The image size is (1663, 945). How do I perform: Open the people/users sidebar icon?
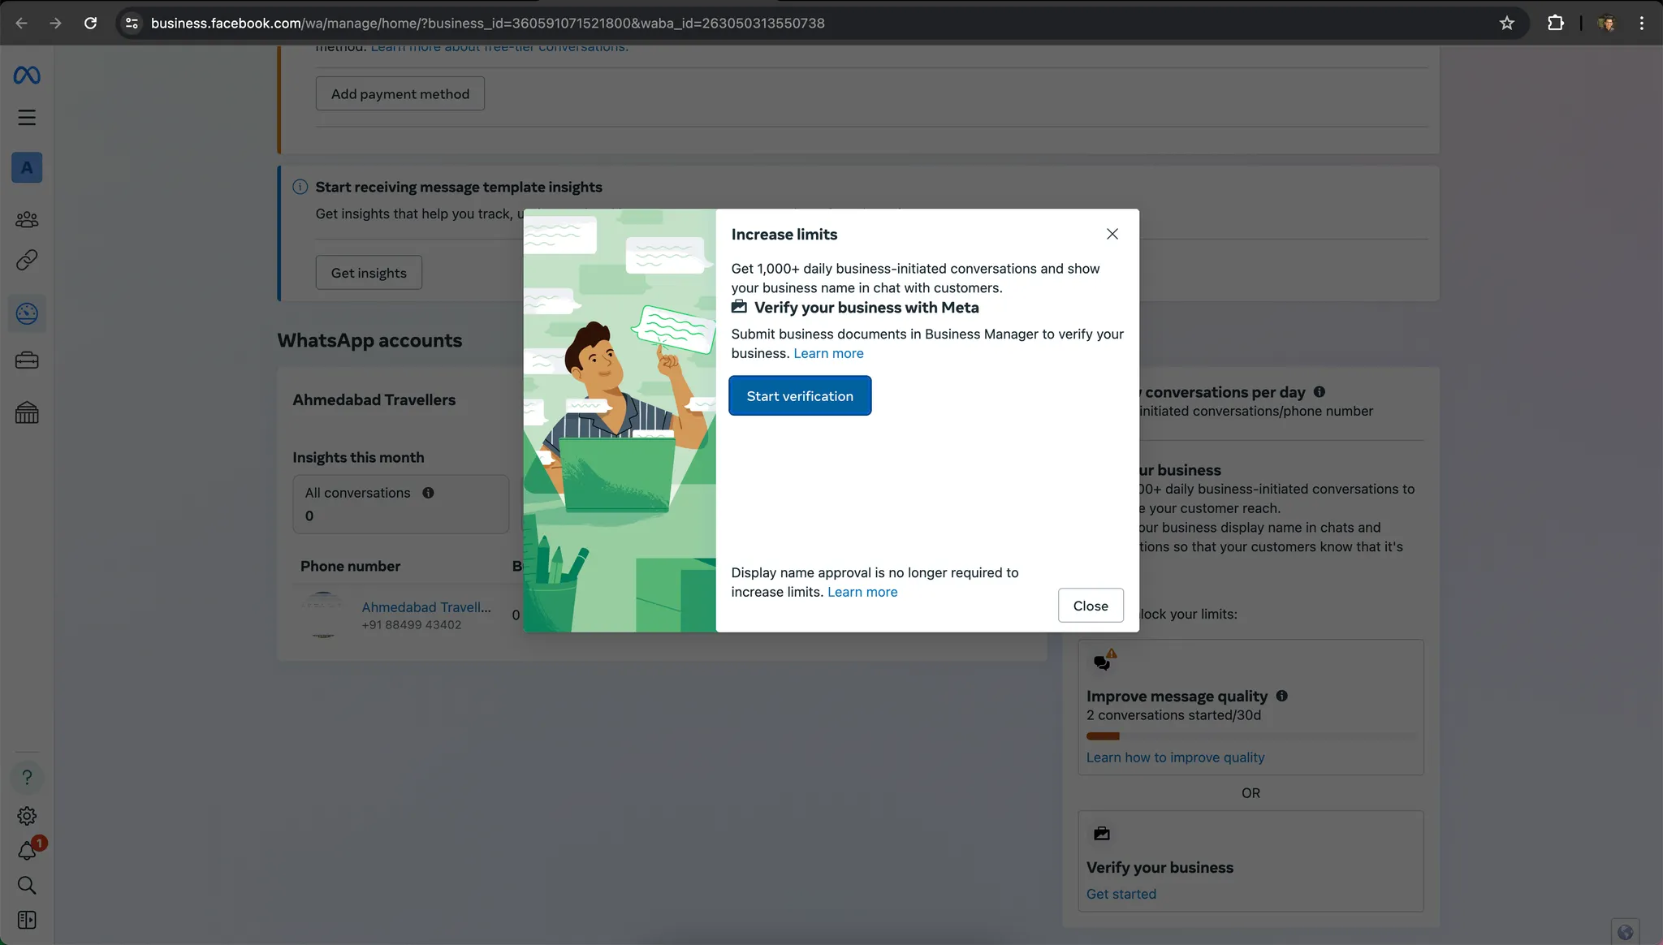[x=27, y=219]
